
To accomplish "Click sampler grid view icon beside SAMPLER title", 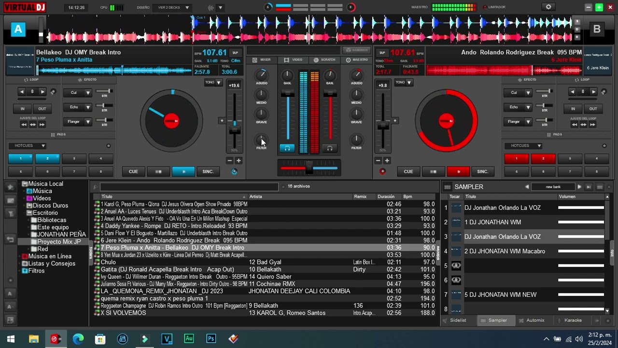I will pos(447,187).
